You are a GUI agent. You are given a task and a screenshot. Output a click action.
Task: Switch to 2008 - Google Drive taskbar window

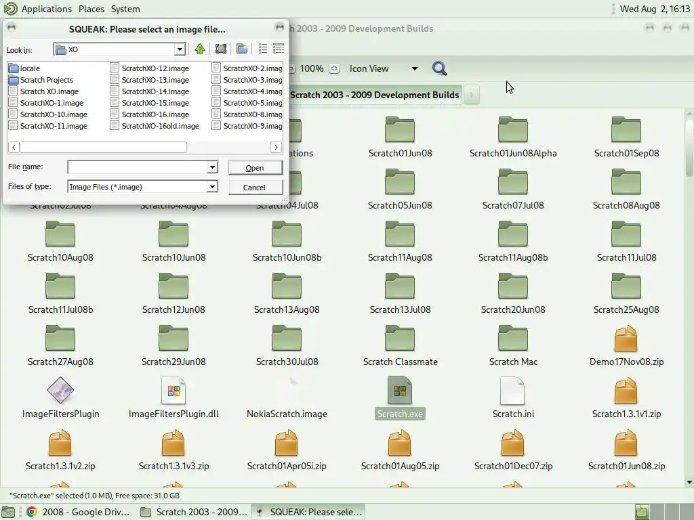[x=79, y=512]
